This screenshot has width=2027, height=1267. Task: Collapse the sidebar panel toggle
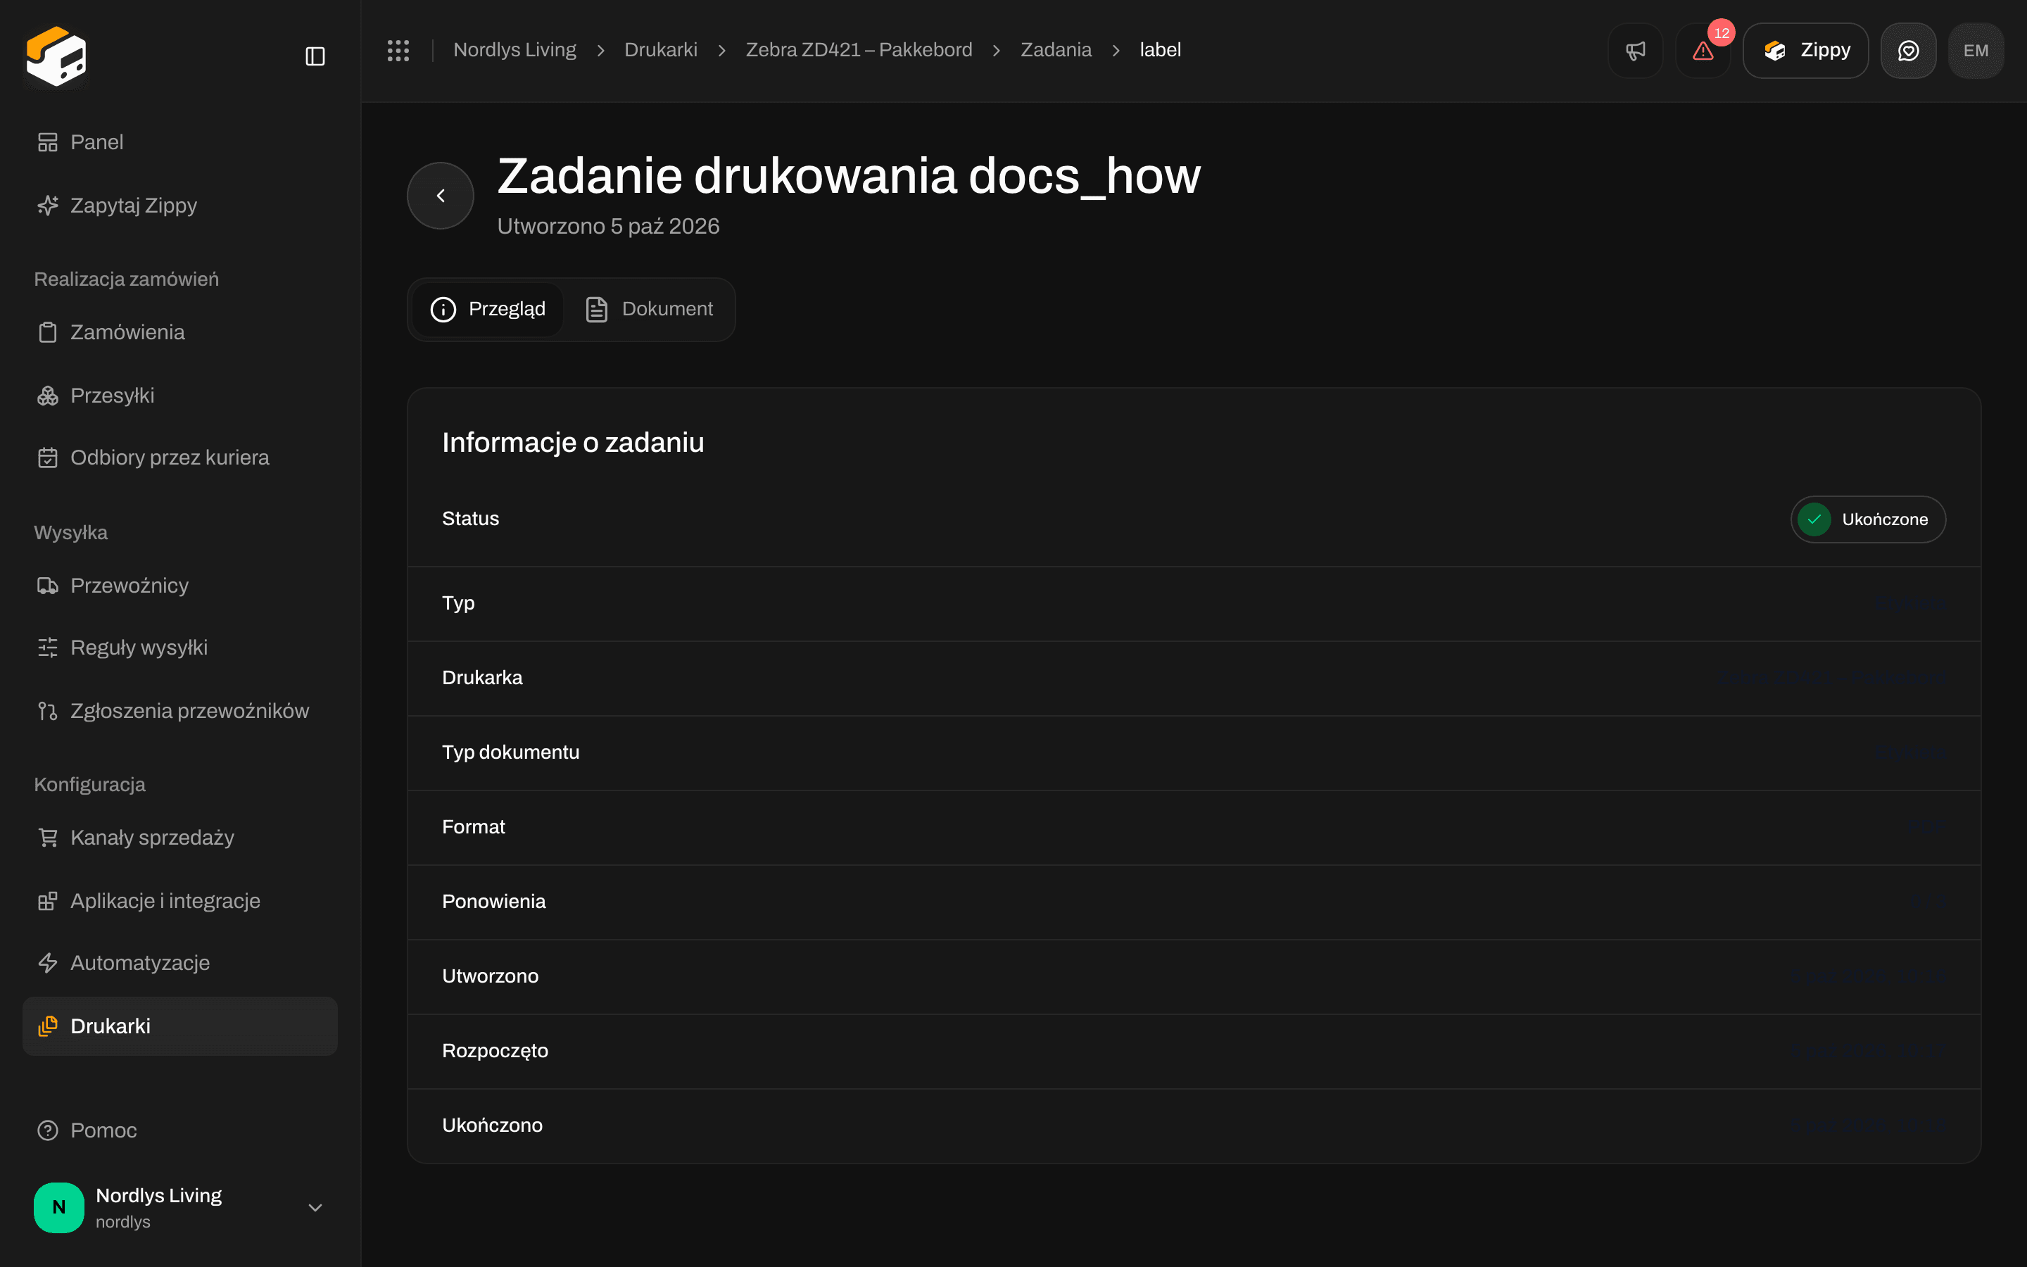(315, 56)
